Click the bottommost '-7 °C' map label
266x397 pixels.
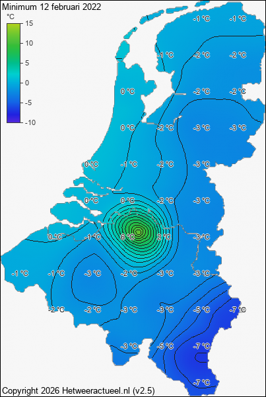click(x=203, y=383)
